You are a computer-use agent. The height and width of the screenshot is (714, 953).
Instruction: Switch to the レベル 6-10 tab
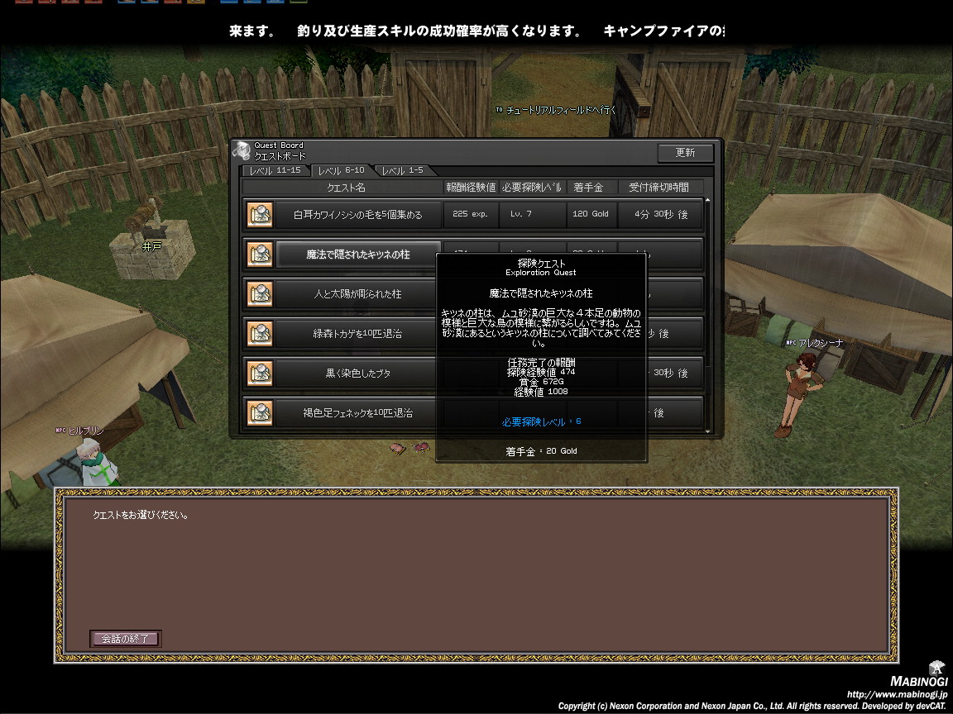point(342,170)
